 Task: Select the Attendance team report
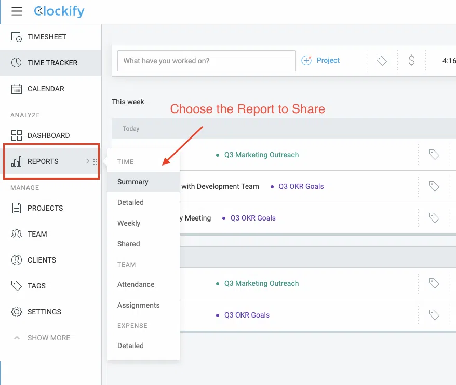coord(136,284)
